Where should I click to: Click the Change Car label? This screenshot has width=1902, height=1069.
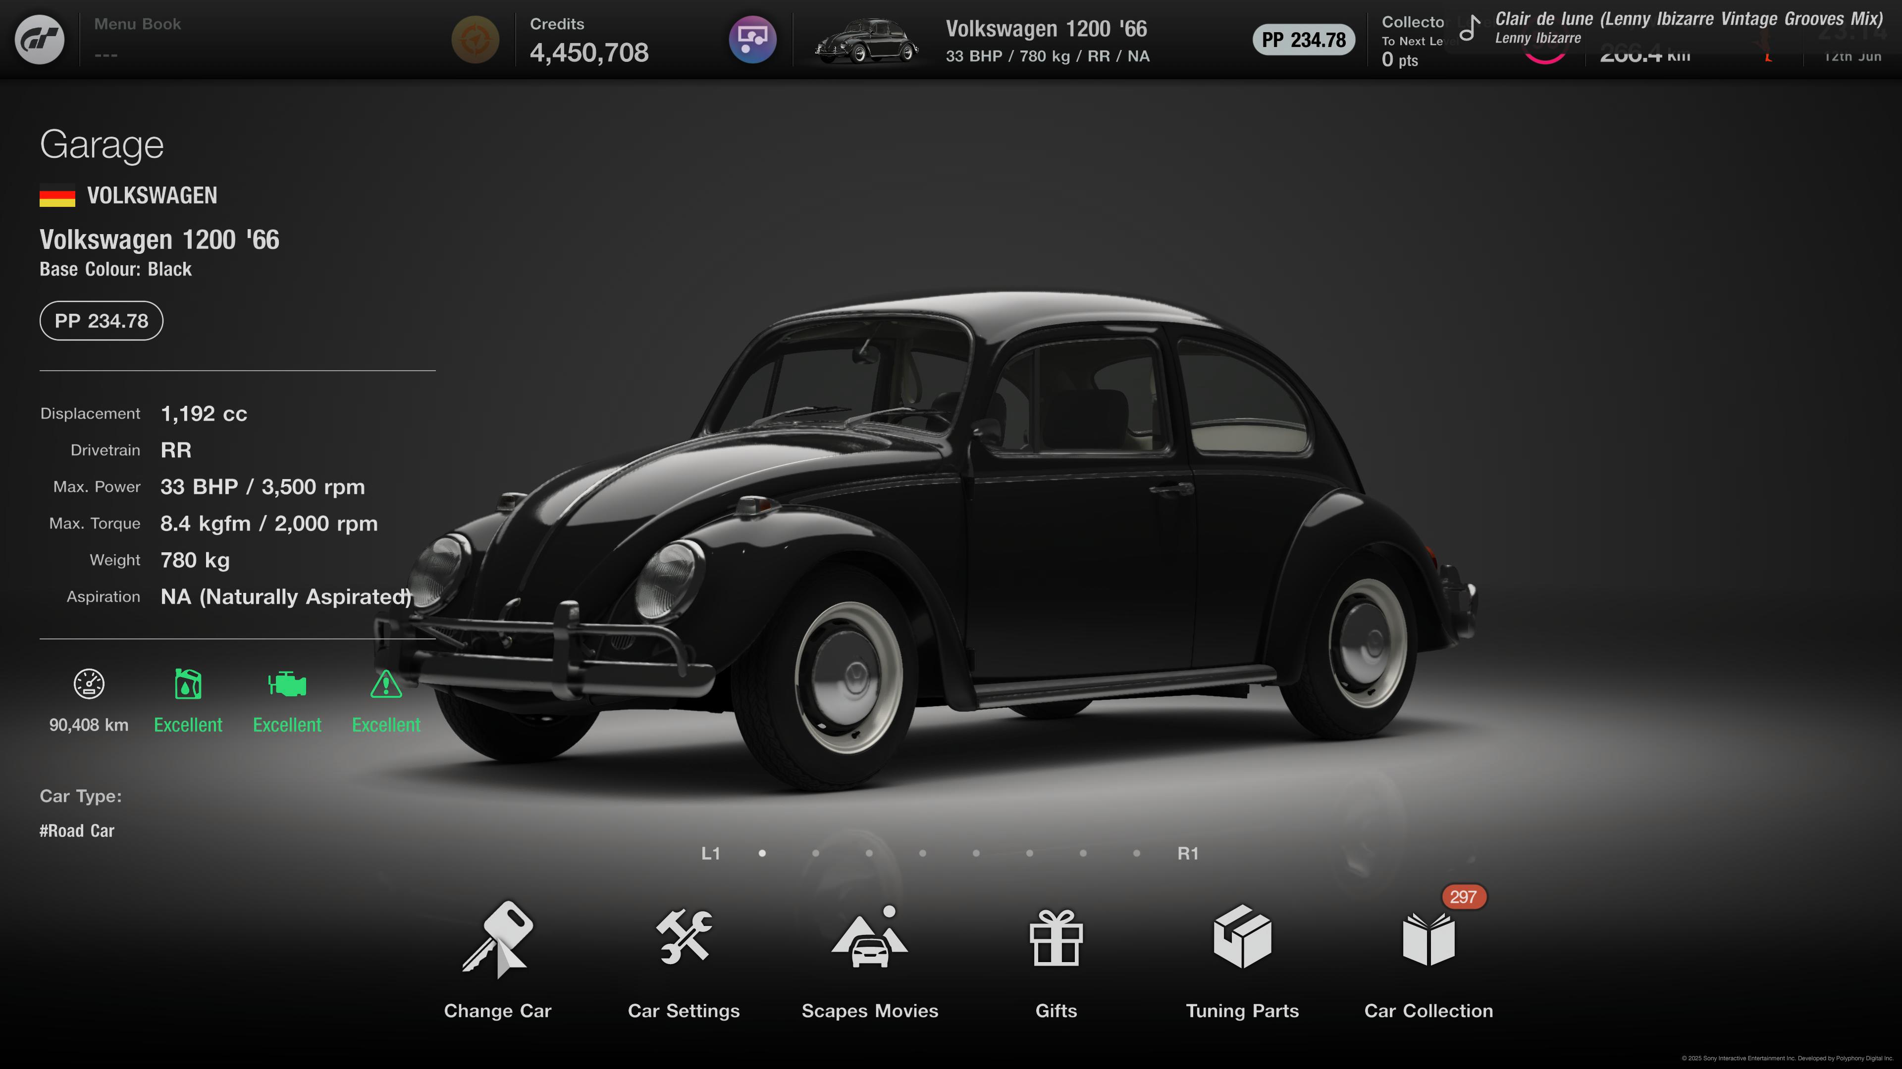tap(497, 1011)
